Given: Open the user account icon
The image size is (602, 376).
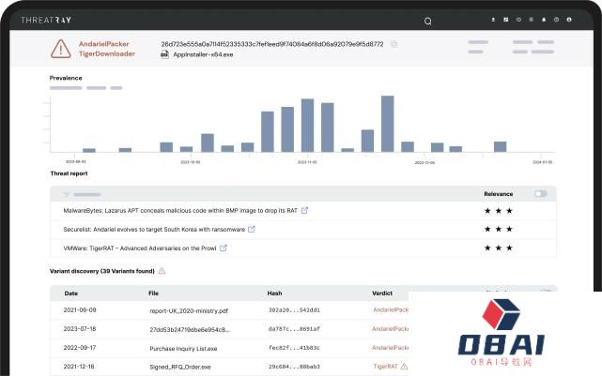Looking at the screenshot, I should (569, 20).
